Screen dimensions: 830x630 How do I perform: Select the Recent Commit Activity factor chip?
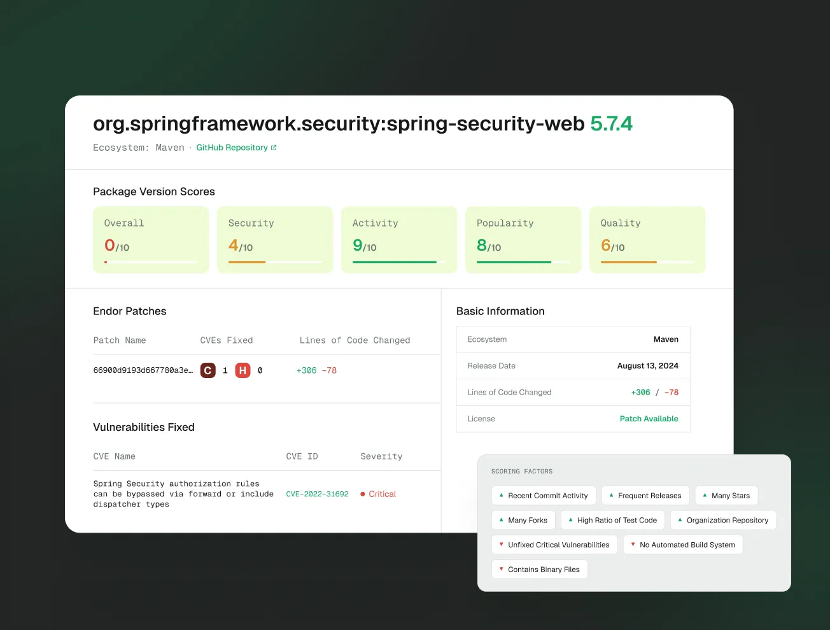pos(544,496)
